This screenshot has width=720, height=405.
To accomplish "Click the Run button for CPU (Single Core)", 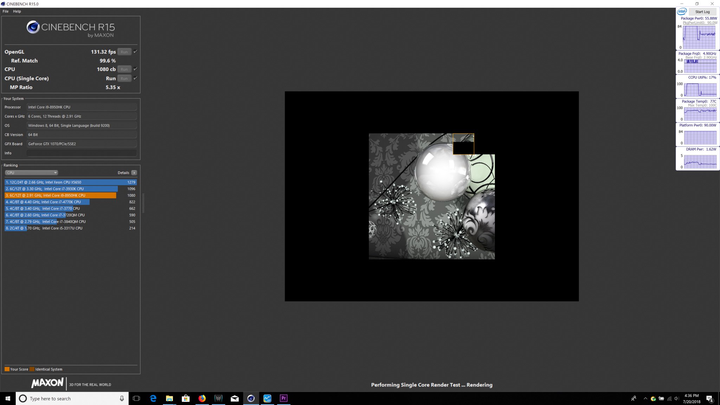I will [x=124, y=78].
